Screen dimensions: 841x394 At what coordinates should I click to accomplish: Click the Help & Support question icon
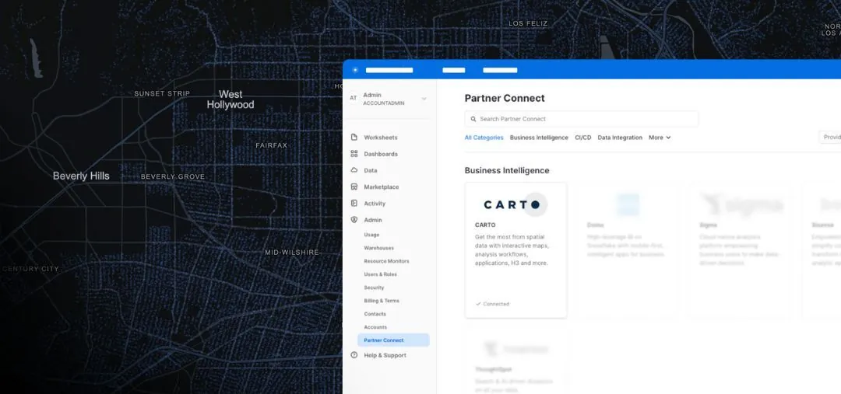(354, 355)
